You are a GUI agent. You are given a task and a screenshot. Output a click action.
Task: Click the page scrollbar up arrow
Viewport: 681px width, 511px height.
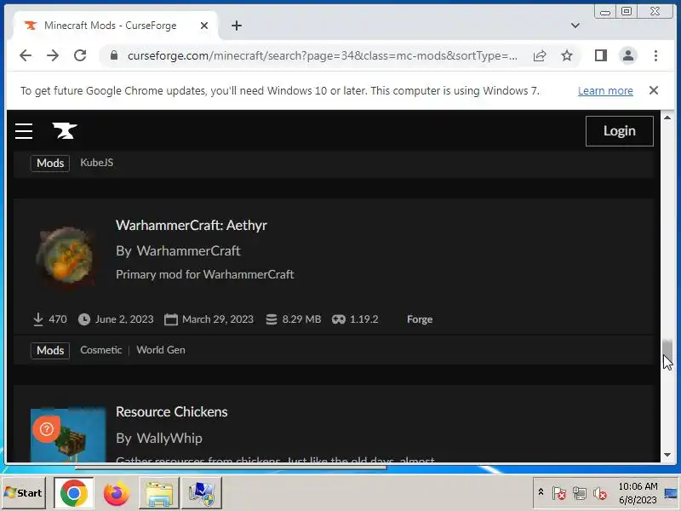click(x=667, y=118)
